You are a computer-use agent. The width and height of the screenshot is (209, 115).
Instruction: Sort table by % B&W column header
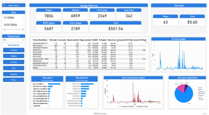[x=95, y=40]
